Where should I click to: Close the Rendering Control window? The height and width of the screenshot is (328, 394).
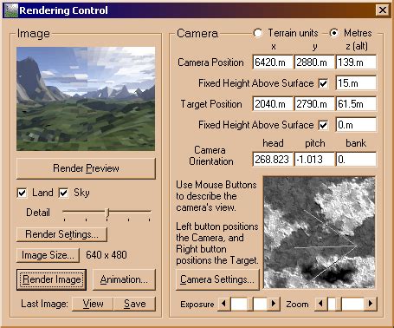[383, 10]
